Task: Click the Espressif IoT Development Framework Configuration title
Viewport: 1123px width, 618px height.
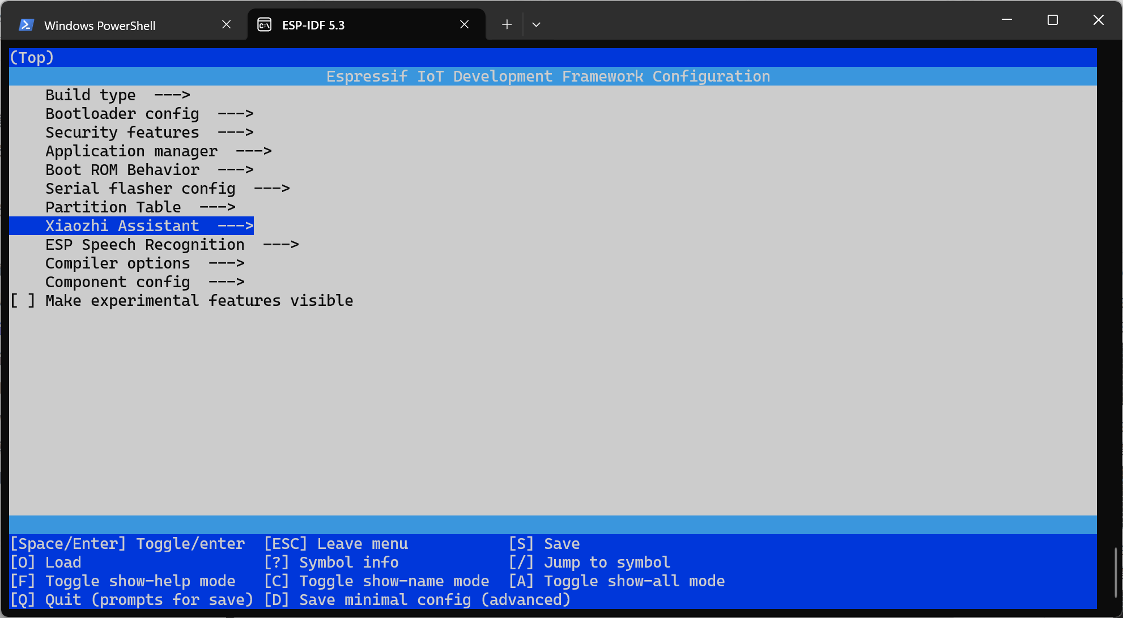Action: click(548, 76)
